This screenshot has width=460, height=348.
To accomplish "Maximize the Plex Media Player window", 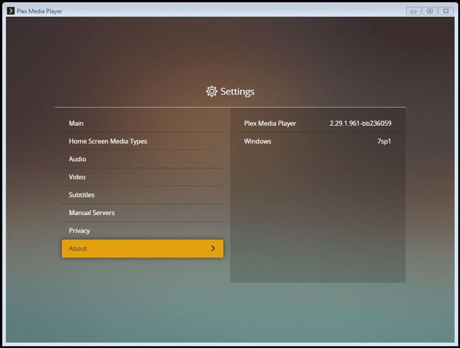I will tap(429, 11).
